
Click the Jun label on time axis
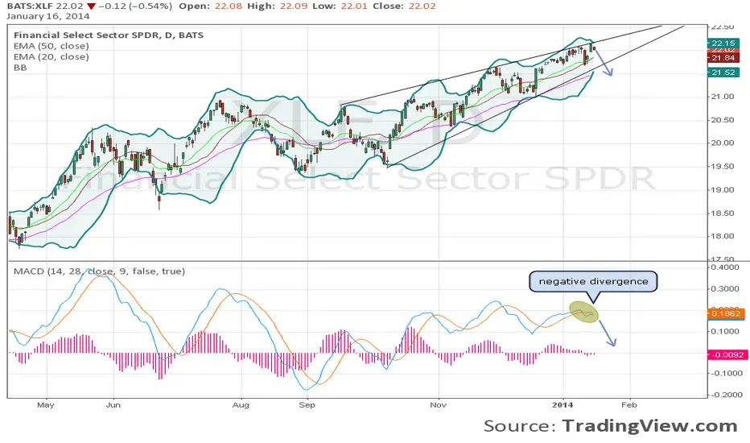click(x=113, y=405)
